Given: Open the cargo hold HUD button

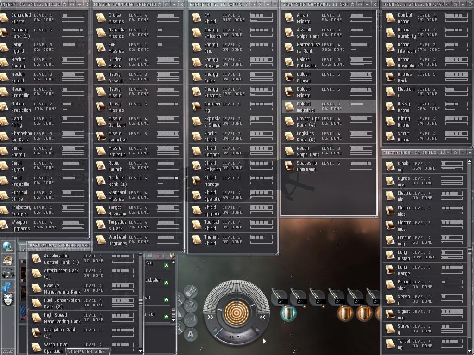Looking at the screenshot, I should [x=191, y=292].
